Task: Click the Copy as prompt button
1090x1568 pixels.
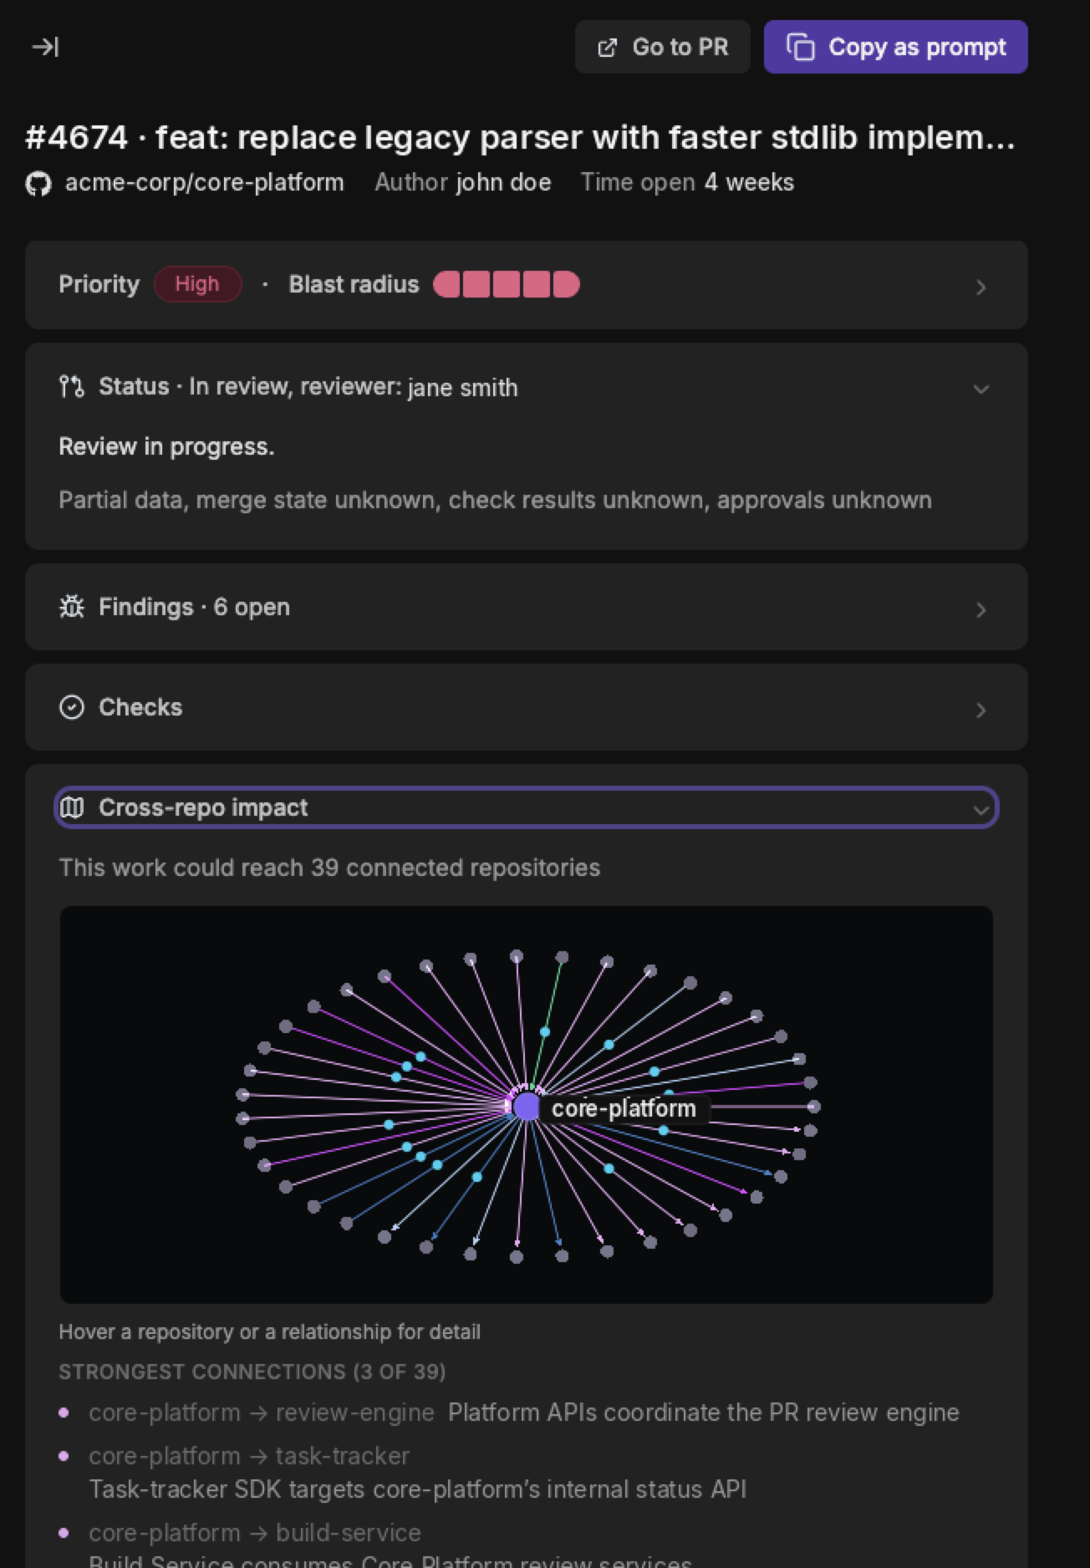Action: [x=896, y=47]
